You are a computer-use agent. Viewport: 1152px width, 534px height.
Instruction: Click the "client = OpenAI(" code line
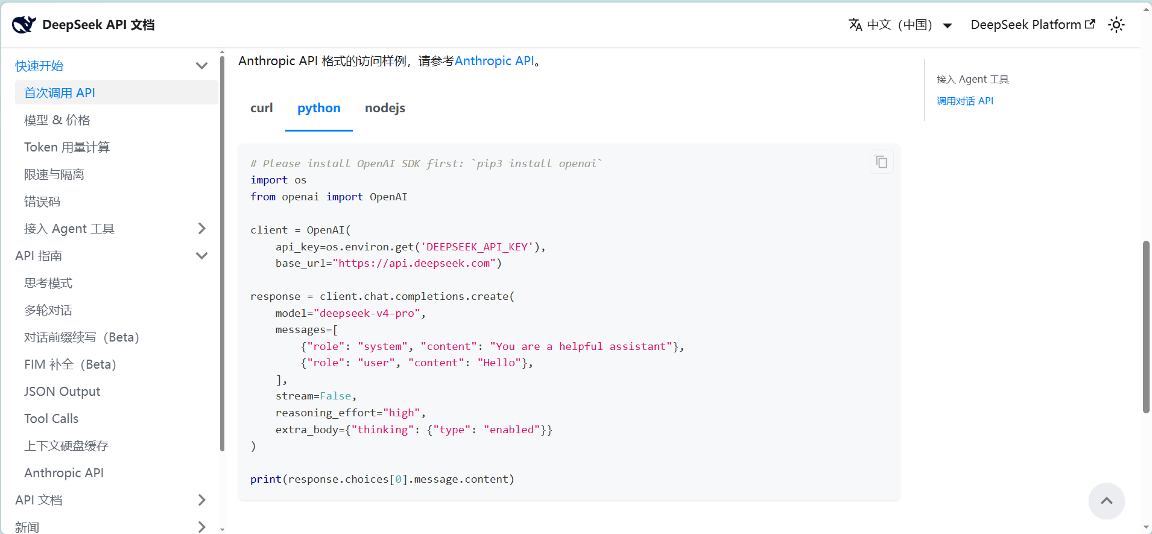pyautogui.click(x=300, y=230)
